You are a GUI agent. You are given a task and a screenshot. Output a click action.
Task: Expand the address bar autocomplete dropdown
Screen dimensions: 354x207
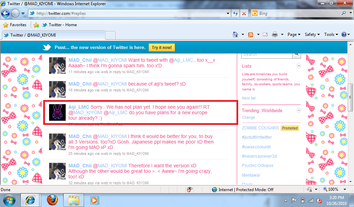[228, 13]
